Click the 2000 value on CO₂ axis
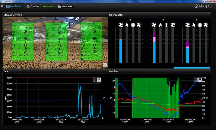The width and height of the screenshot is (216, 130). (9, 101)
